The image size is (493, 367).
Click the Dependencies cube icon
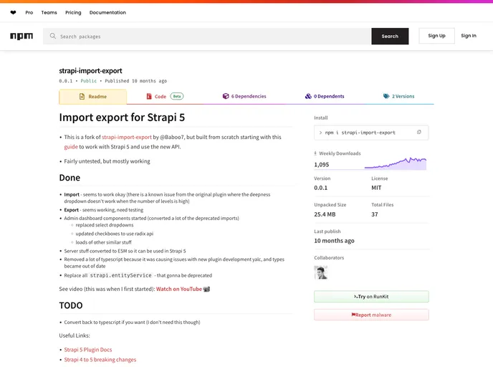tap(226, 96)
